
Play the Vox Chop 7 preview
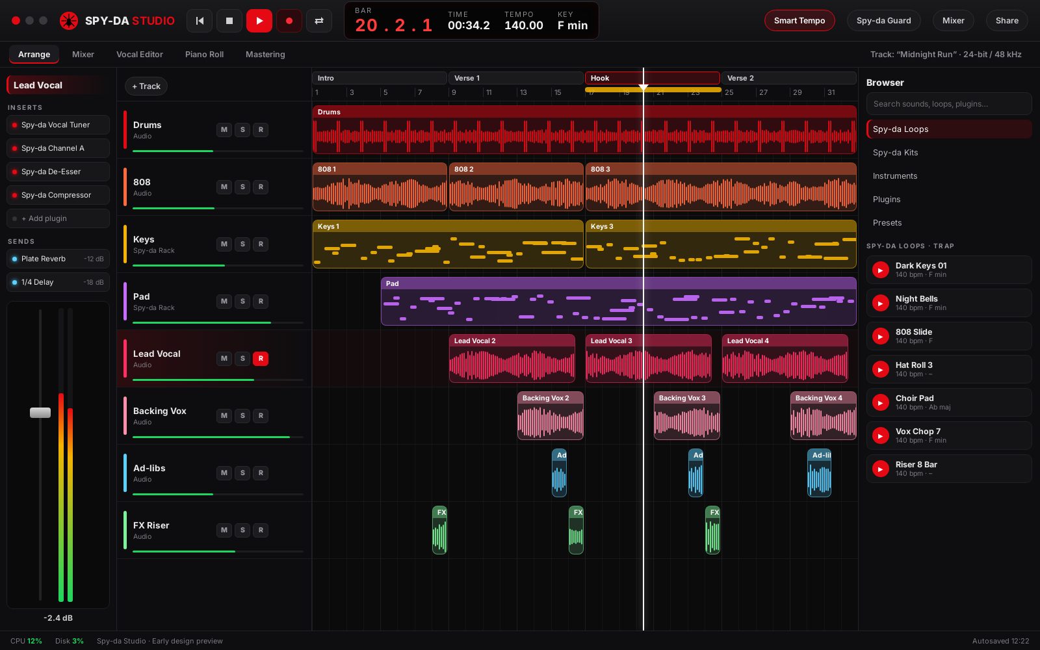(881, 435)
